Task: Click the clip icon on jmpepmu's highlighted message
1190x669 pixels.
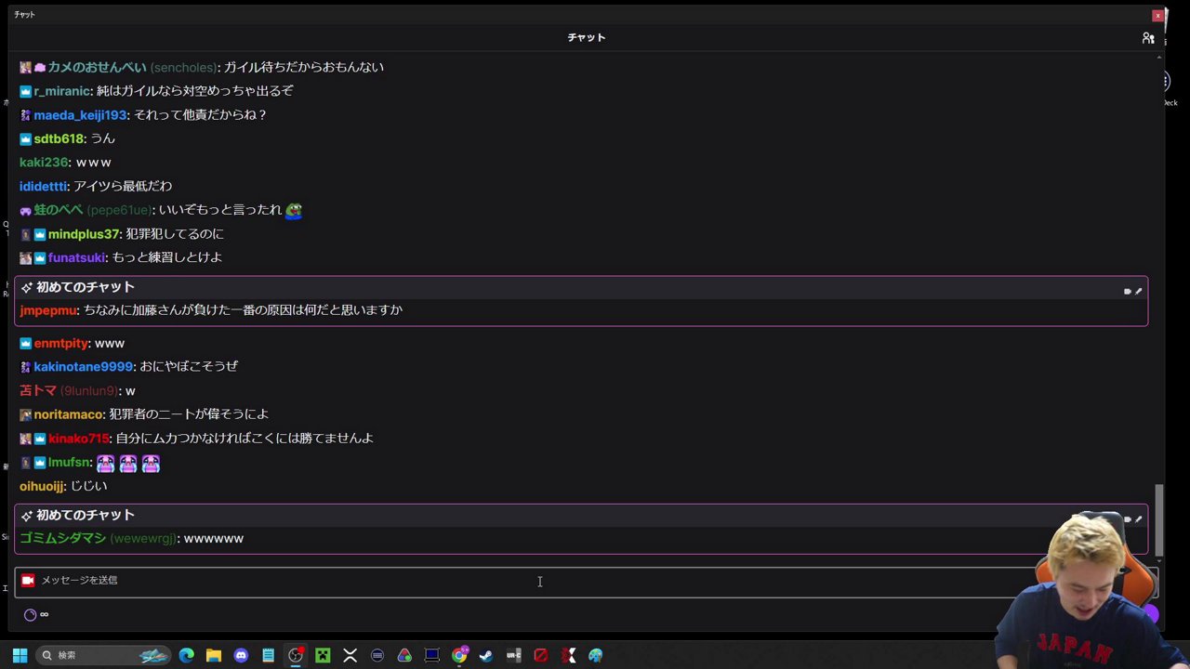Action: pyautogui.click(x=1126, y=291)
